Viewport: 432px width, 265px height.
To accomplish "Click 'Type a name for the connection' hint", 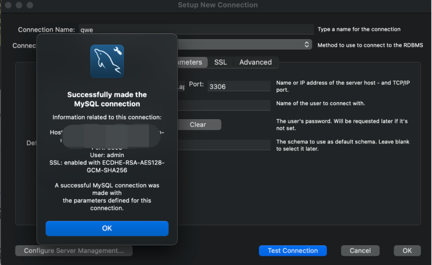I will click(359, 29).
